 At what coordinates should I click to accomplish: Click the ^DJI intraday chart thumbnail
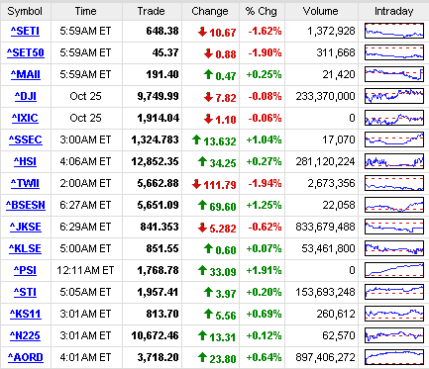394,96
